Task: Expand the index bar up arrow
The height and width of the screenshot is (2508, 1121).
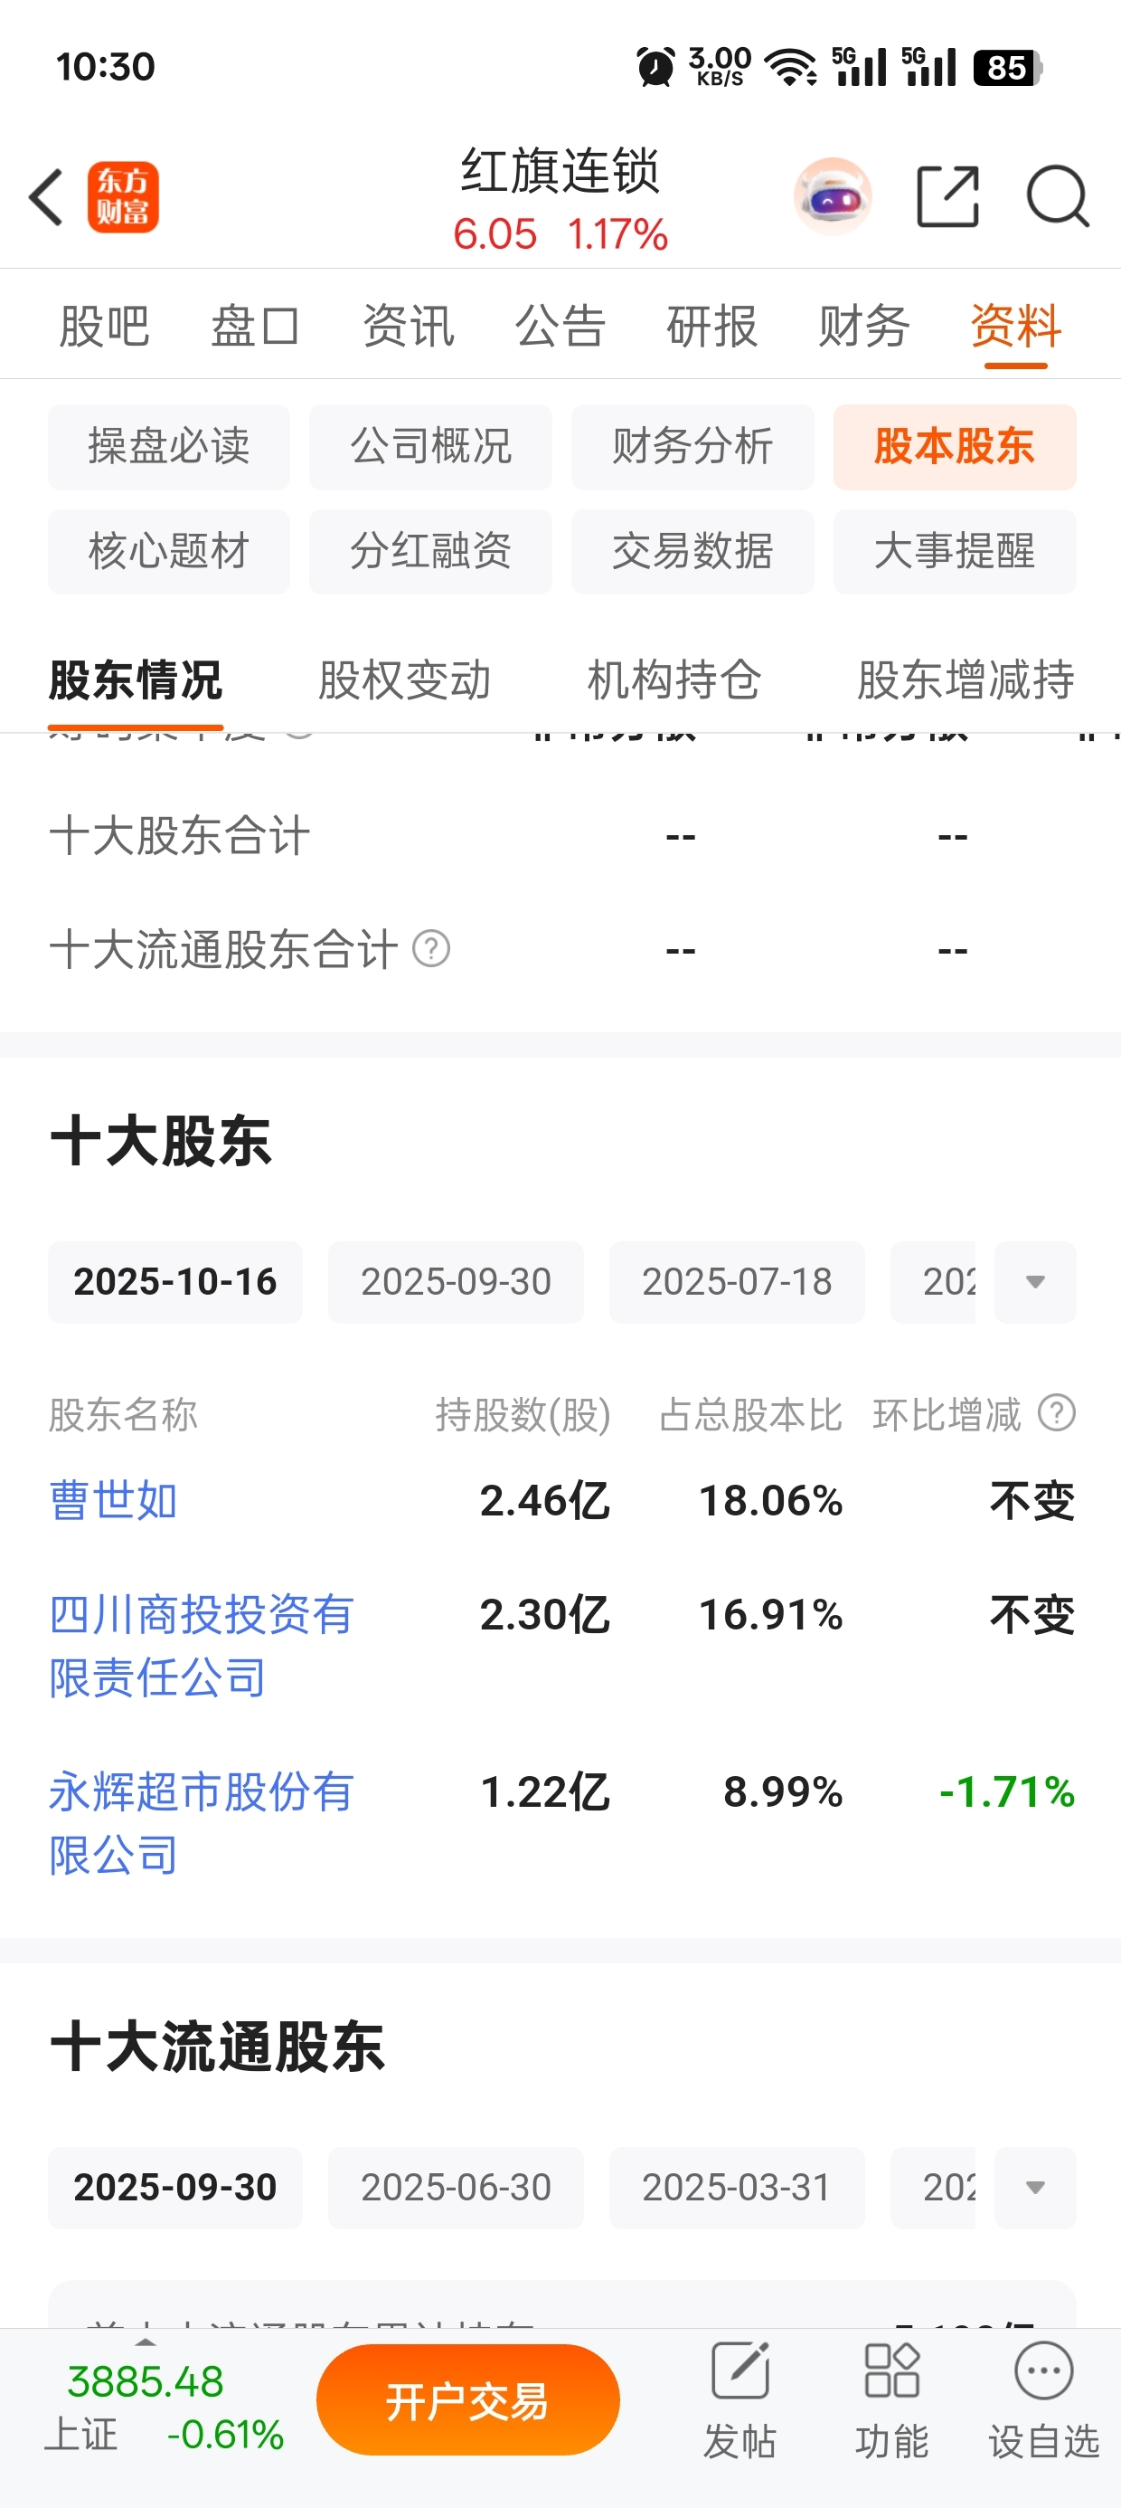Action: [145, 2342]
